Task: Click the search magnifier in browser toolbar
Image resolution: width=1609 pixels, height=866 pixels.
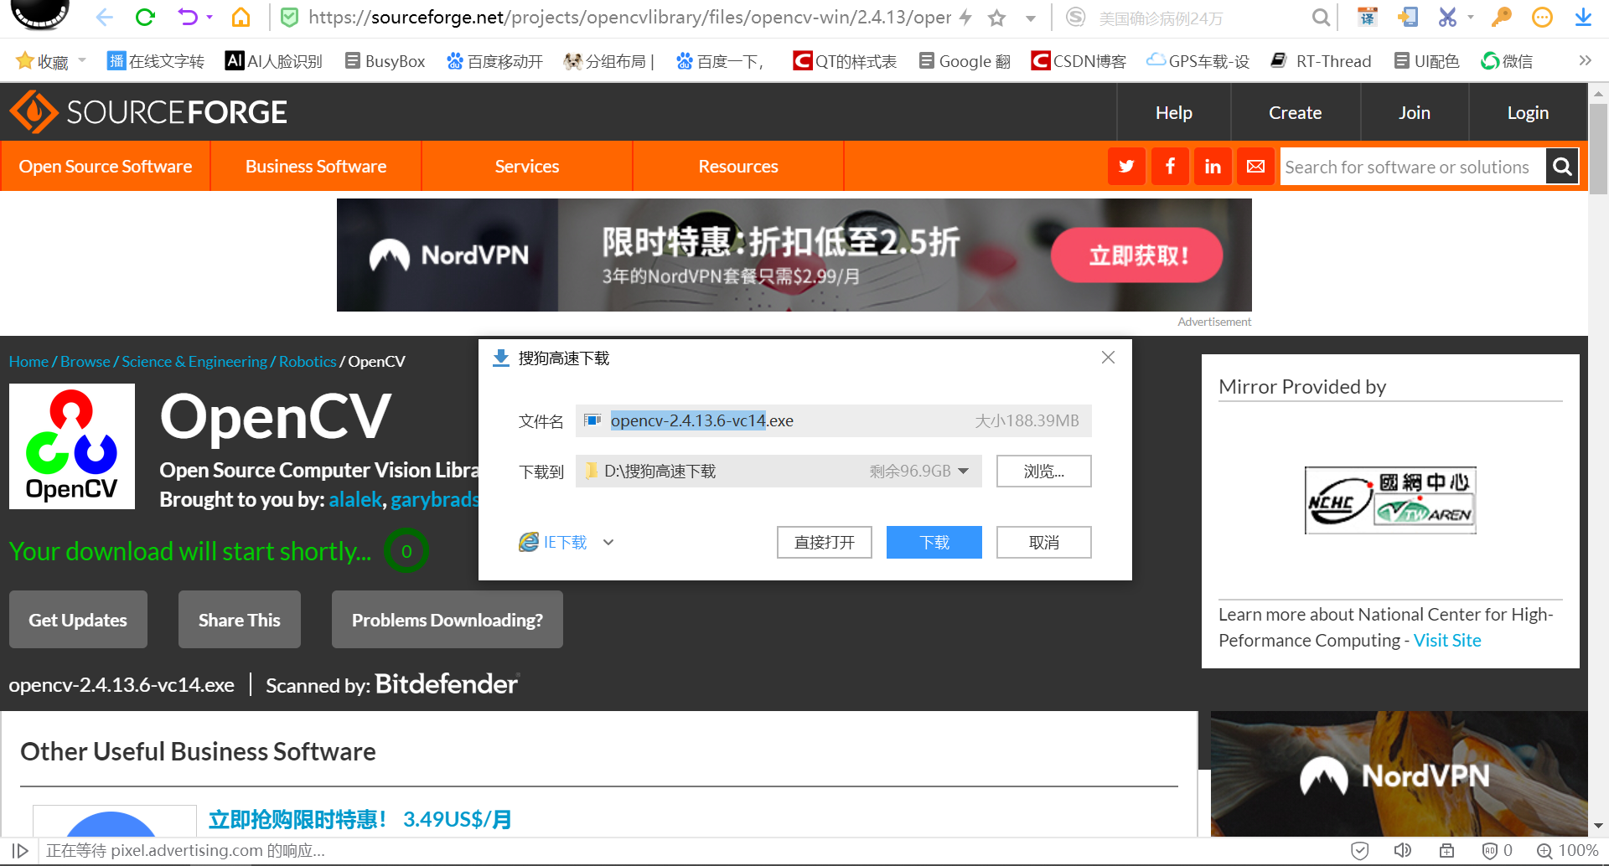Action: [1320, 18]
